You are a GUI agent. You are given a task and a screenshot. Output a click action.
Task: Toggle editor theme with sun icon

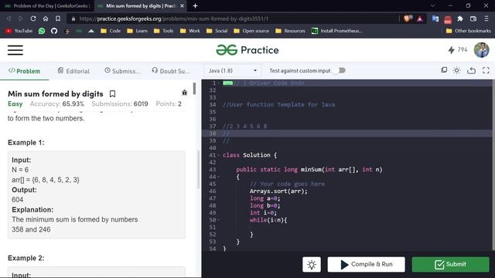point(456,70)
